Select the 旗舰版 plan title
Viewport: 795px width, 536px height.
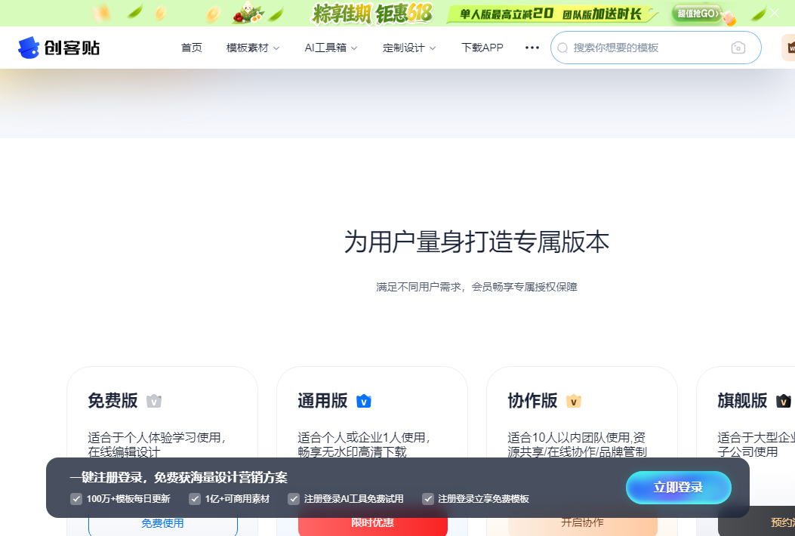click(742, 401)
